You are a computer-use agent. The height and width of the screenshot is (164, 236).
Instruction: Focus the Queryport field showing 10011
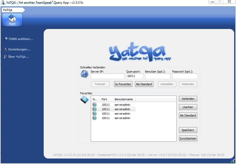click(134, 76)
